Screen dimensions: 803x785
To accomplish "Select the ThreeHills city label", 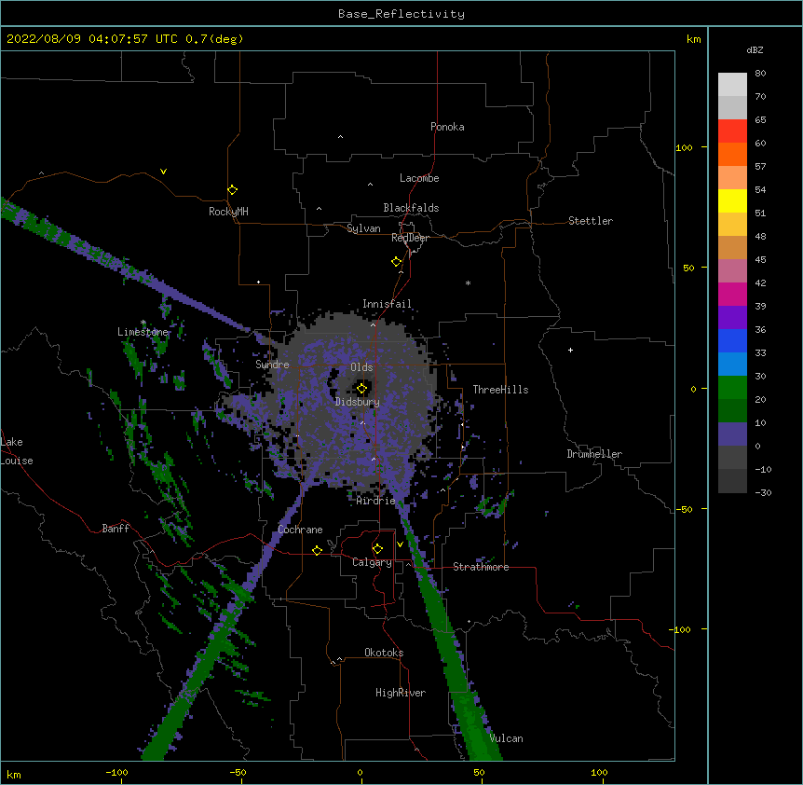I will coord(500,390).
